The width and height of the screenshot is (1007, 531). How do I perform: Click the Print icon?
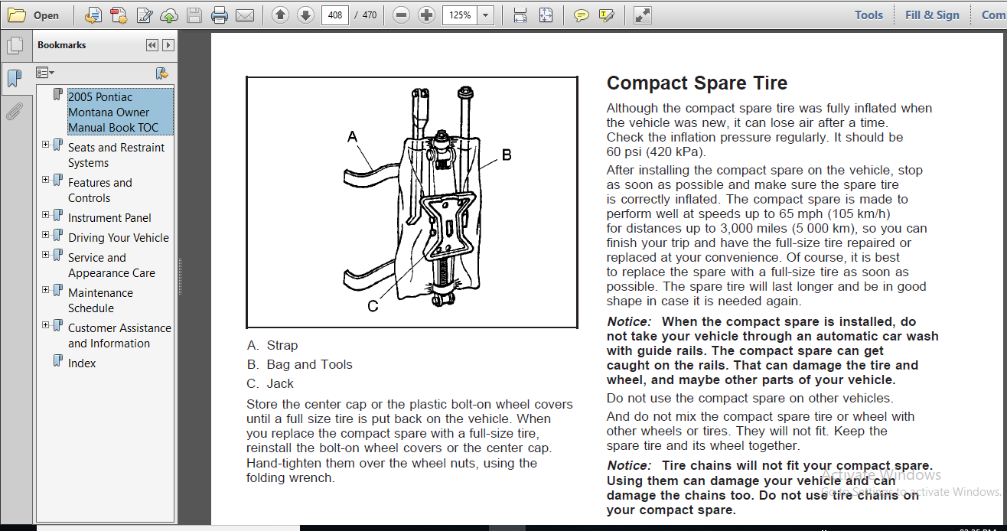pos(220,15)
